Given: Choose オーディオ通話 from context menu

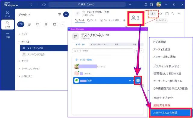Looking at the screenshot, I should coord(162,49).
